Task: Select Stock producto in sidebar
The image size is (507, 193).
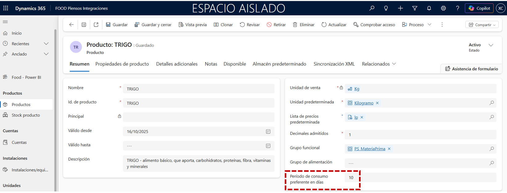Action: [x=26, y=115]
